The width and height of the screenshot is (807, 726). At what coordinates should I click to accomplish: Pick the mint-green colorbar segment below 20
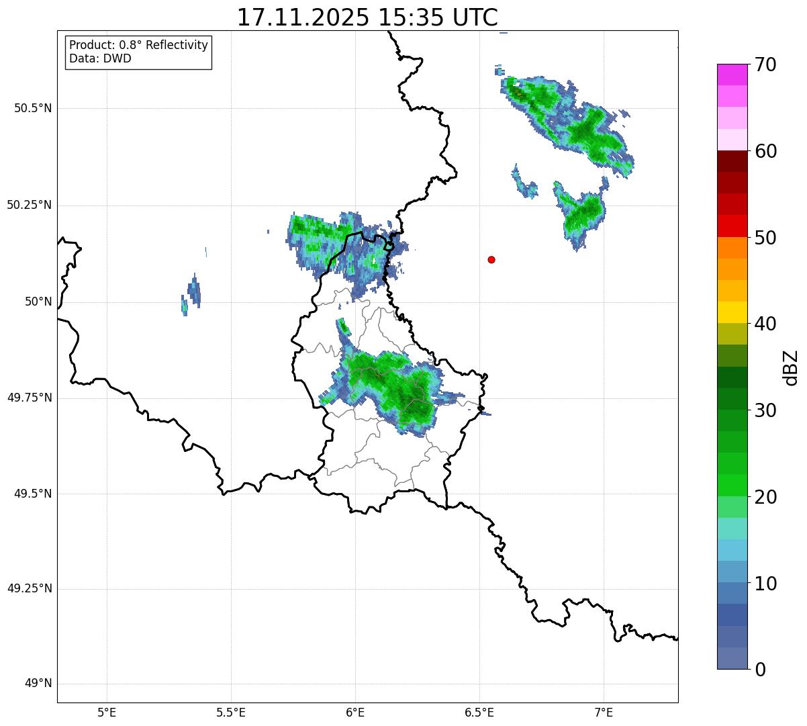[x=732, y=506]
